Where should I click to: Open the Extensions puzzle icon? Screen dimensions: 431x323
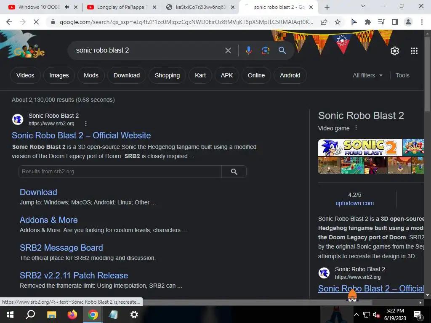(x=368, y=22)
